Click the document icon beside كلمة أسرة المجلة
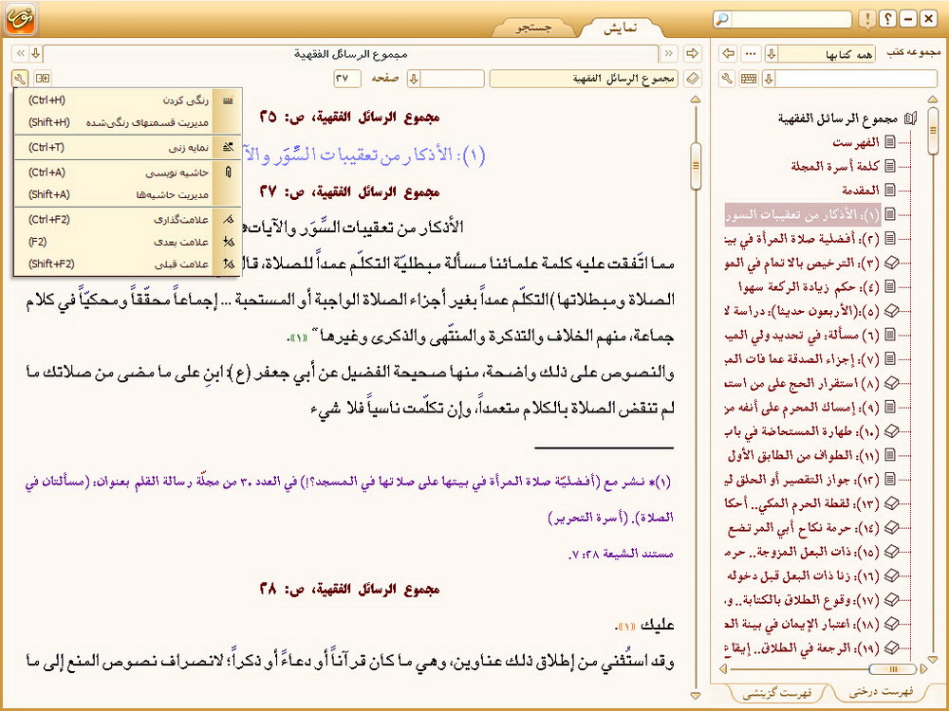Viewport: 949px width, 711px height. pyautogui.click(x=890, y=166)
